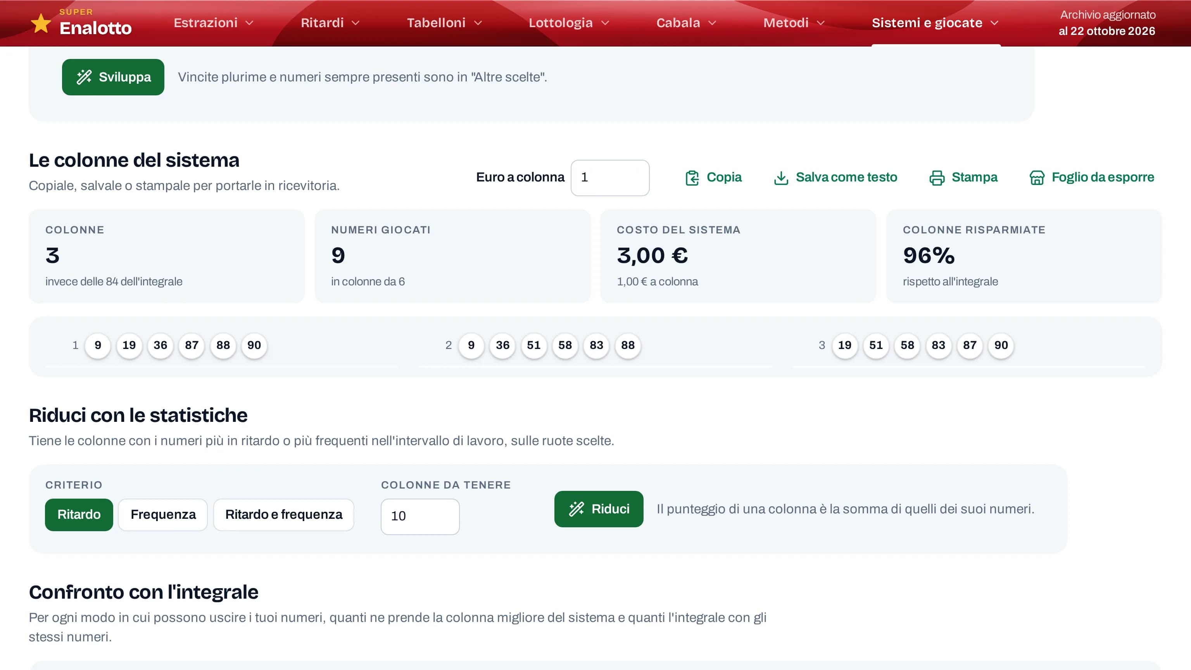Open the Tabelloni menu item
This screenshot has width=1191, height=670.
(444, 22)
